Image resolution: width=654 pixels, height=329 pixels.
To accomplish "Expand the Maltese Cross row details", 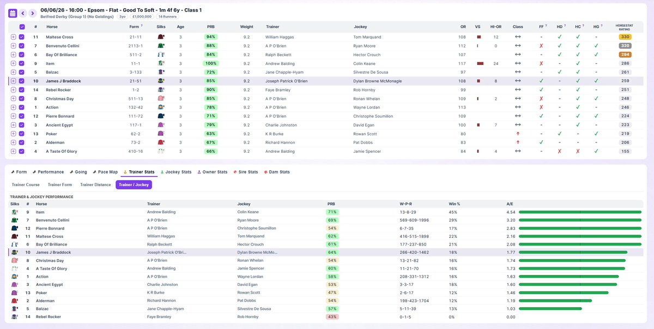I will 13,37.
